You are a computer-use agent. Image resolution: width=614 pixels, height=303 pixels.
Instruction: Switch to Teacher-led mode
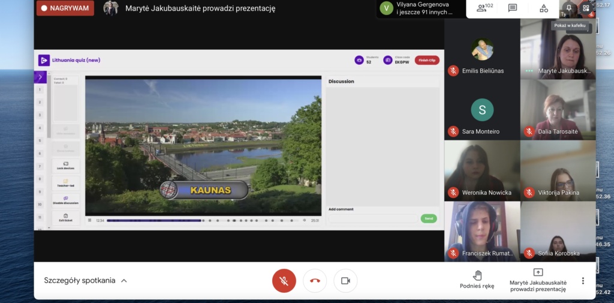(65, 183)
